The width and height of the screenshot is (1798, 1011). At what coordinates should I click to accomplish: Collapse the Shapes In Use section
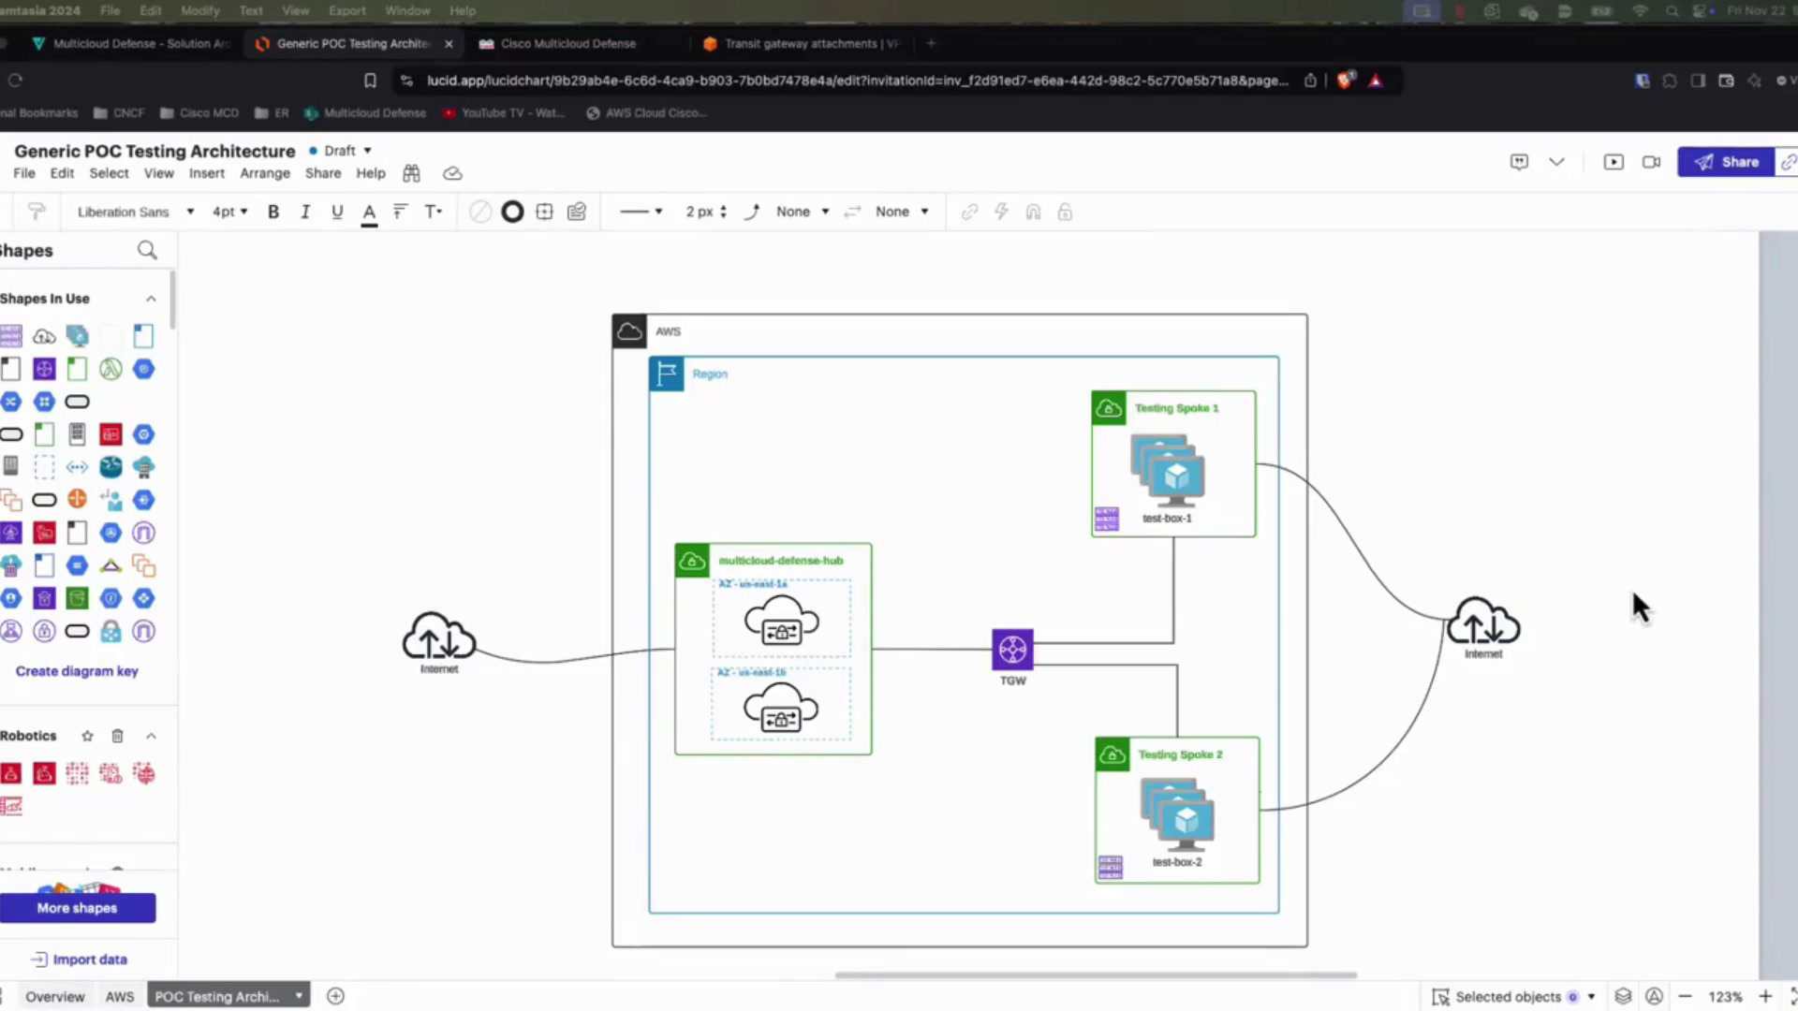pyautogui.click(x=151, y=299)
